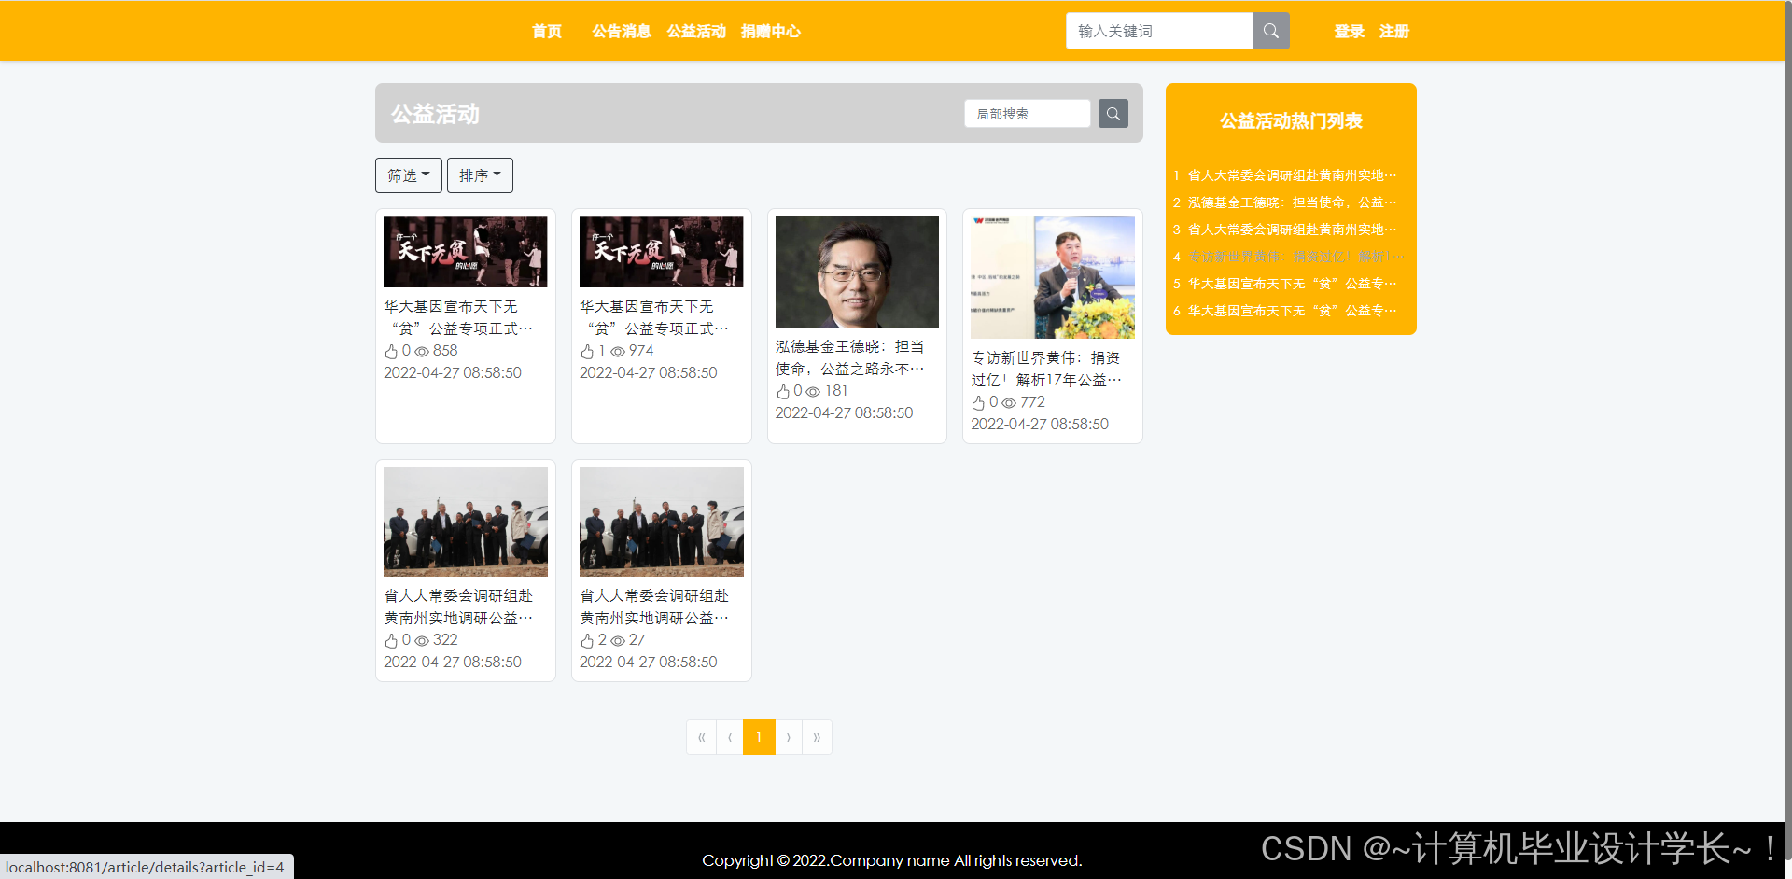Open 公益活动 navbar item

point(696,32)
